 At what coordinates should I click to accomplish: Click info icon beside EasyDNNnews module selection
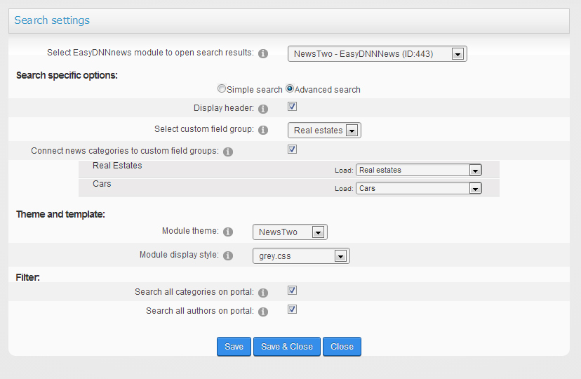pyautogui.click(x=263, y=54)
